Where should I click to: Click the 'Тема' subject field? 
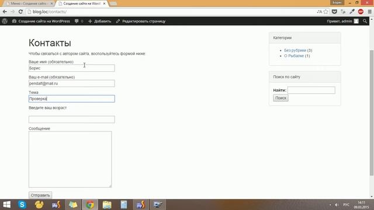(x=71, y=99)
